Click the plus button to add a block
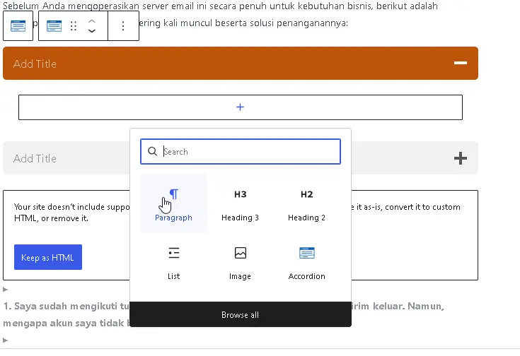The image size is (520, 356). point(241,107)
